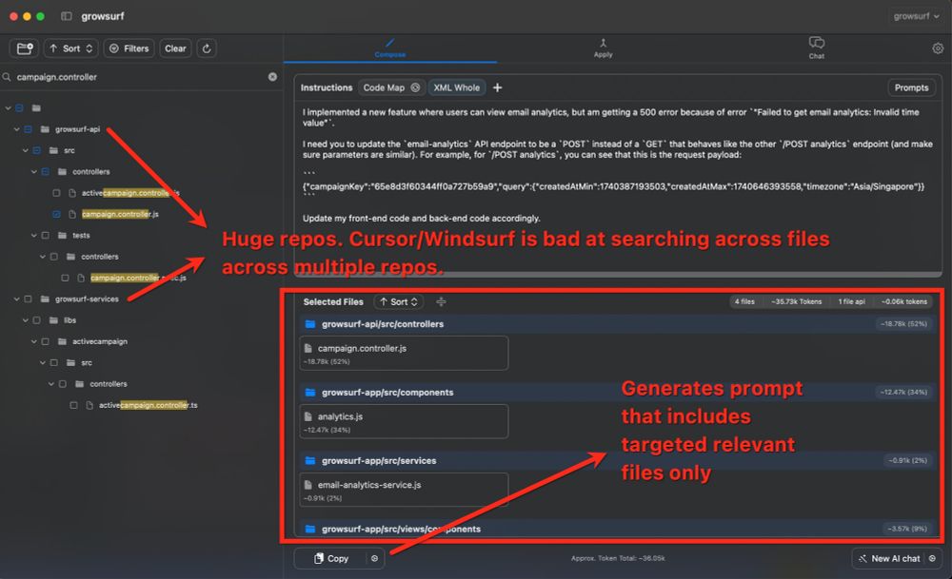Click the folder icon of growsurf-services
Screen dimensions: 952x579
(45, 299)
